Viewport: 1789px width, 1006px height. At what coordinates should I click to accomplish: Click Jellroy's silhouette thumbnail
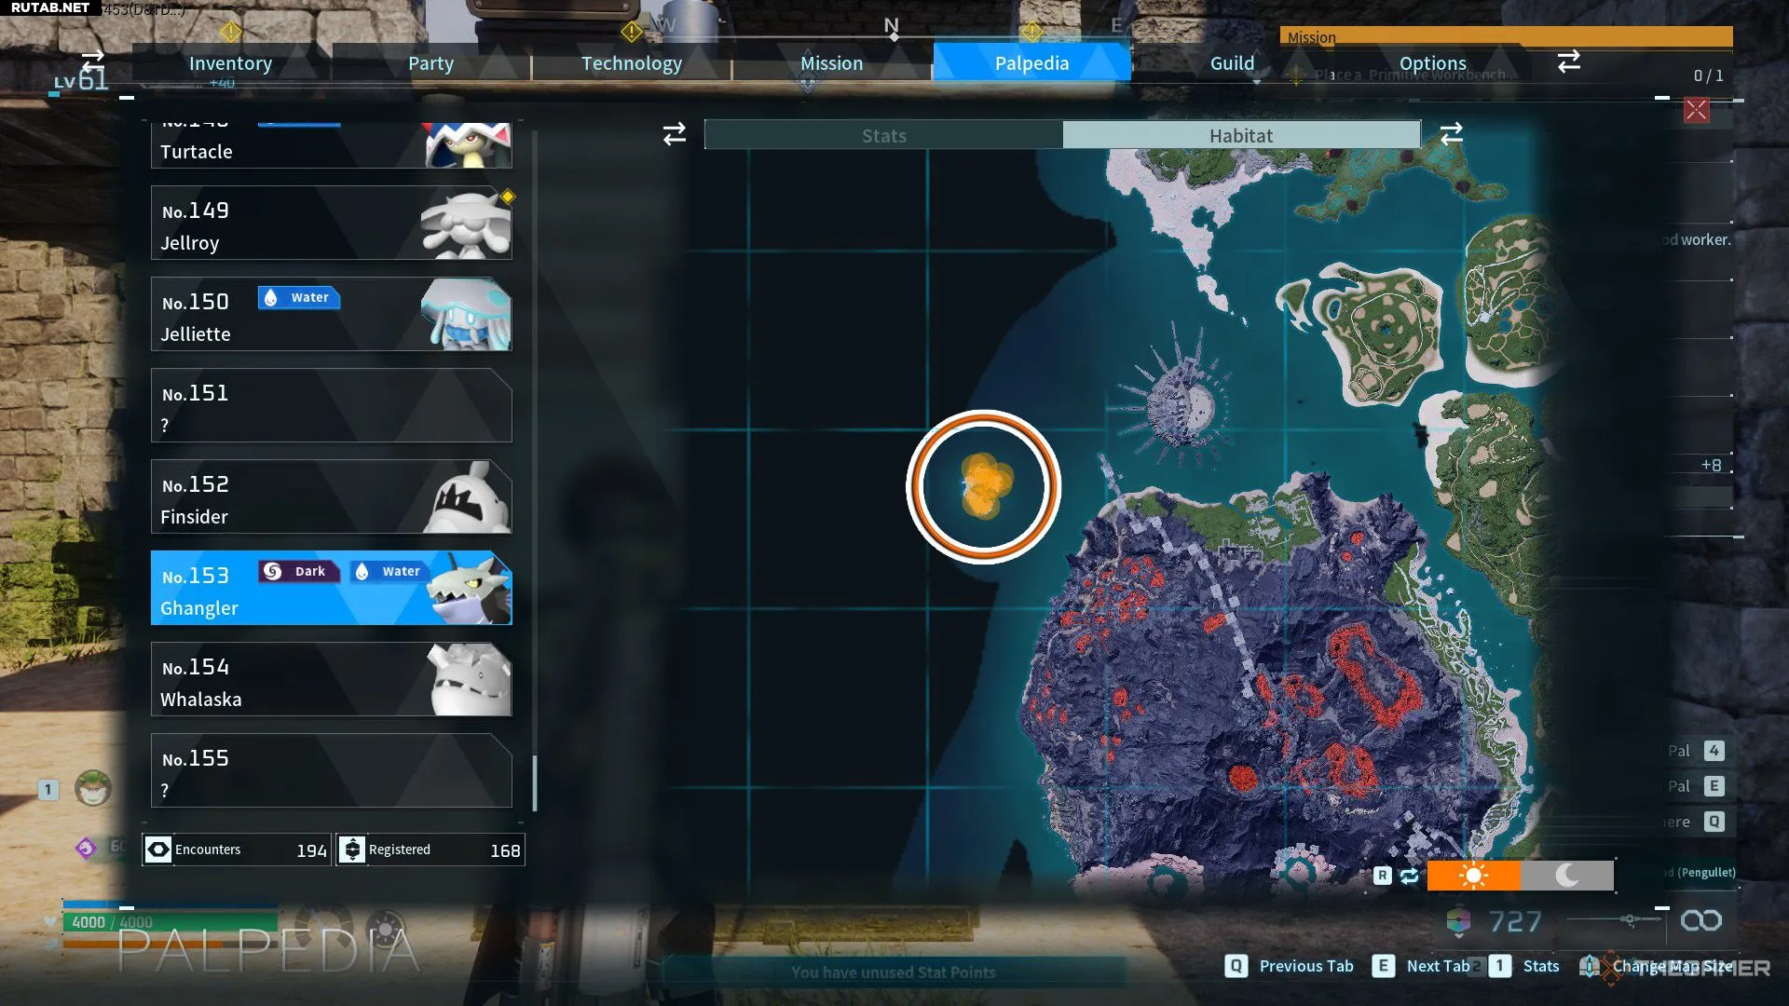click(466, 224)
